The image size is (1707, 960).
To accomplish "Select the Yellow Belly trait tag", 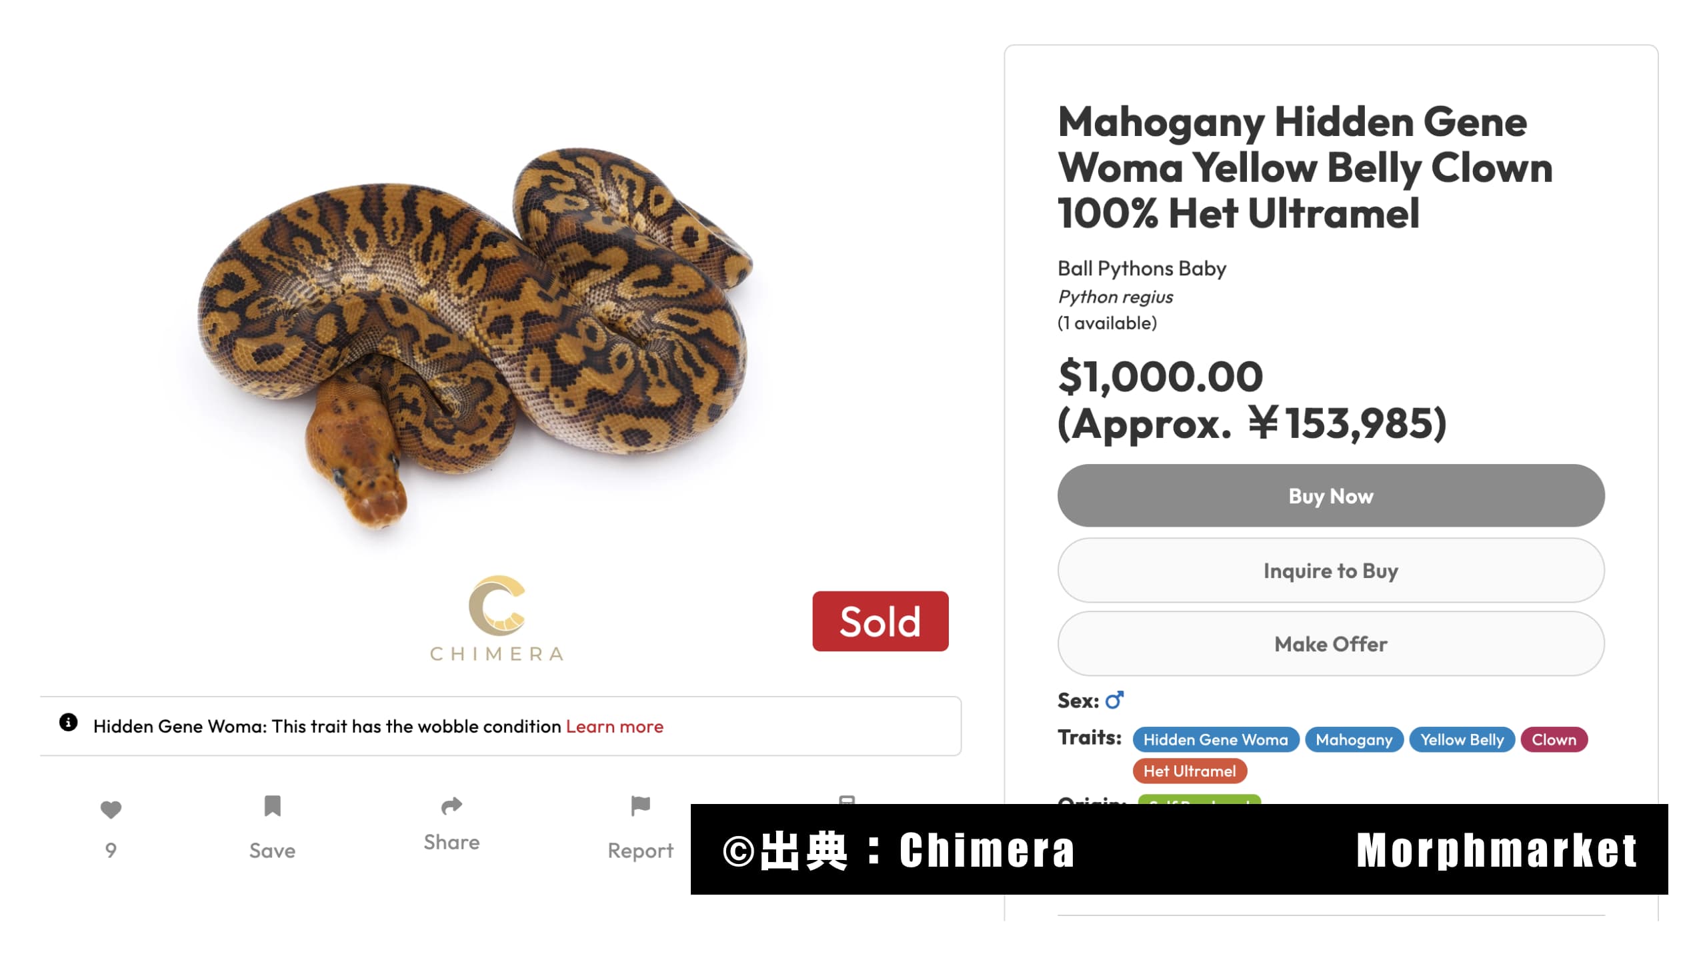I will tap(1462, 739).
